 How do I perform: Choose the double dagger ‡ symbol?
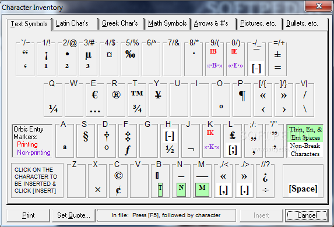click(x=128, y=136)
